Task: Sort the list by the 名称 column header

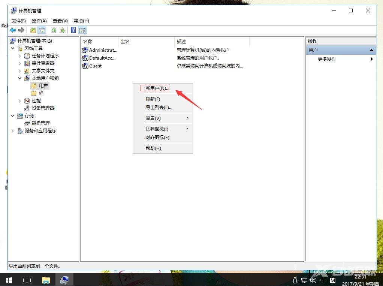Action: [x=99, y=41]
